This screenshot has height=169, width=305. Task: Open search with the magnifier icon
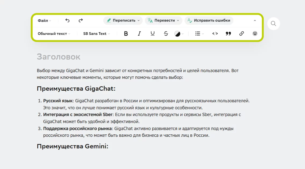point(274,24)
